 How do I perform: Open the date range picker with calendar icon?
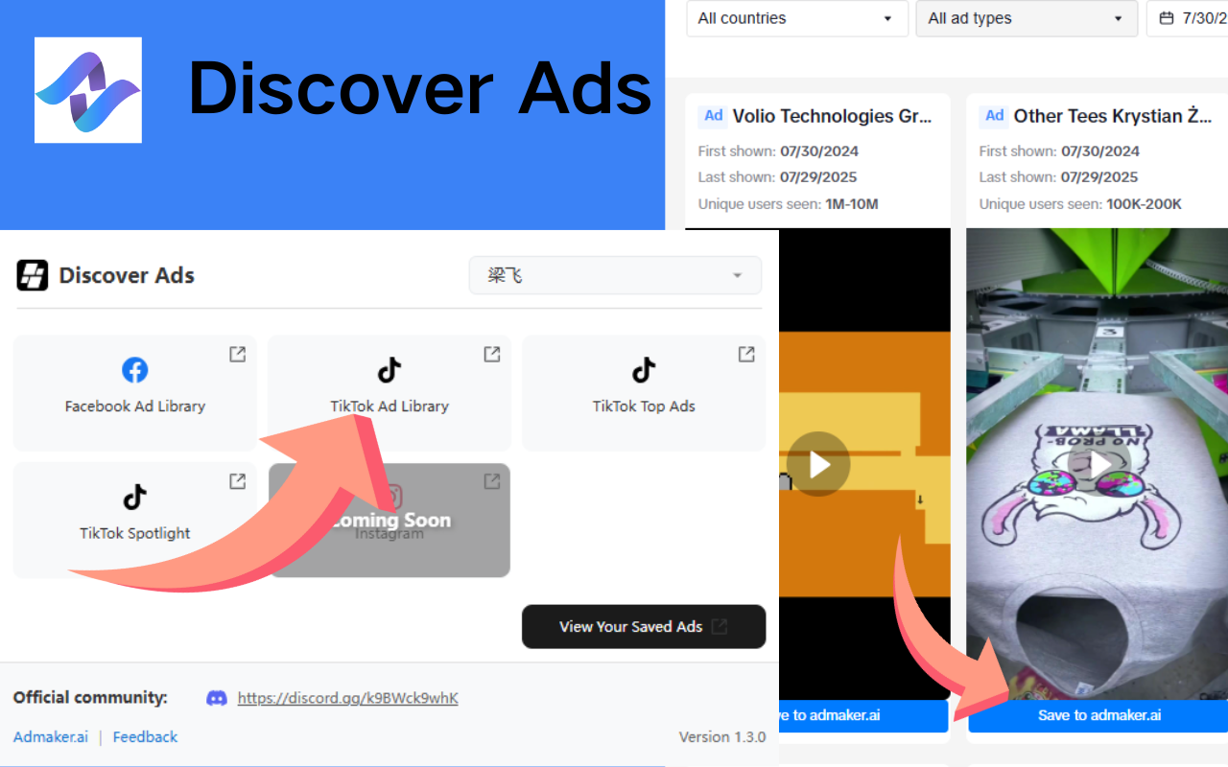[1187, 18]
